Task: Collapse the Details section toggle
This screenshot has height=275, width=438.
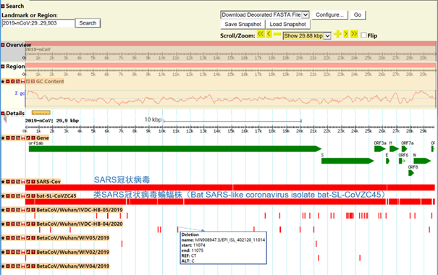Action: (x=3, y=114)
